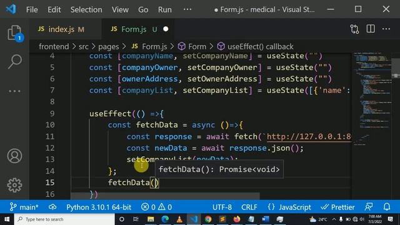Click line number 9 in the gutter
400x225 pixels.
tap(52, 114)
